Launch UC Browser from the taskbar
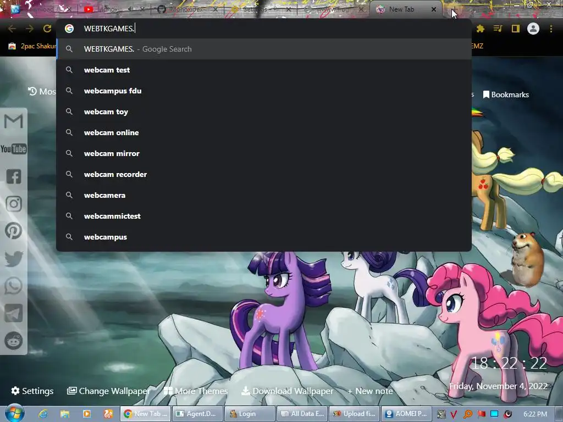 tap(108, 414)
